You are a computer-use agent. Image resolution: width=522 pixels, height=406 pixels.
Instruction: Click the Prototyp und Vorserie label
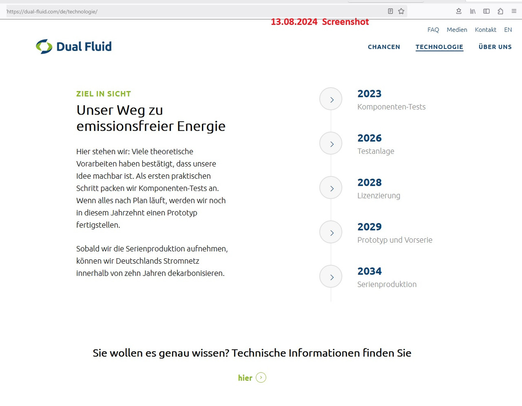point(395,240)
